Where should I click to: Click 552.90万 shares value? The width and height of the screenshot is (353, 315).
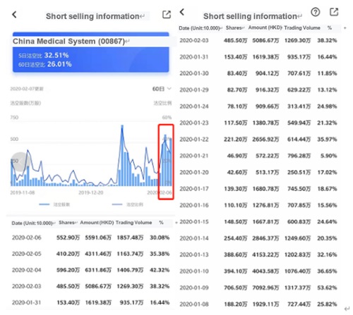pyautogui.click(x=68, y=237)
